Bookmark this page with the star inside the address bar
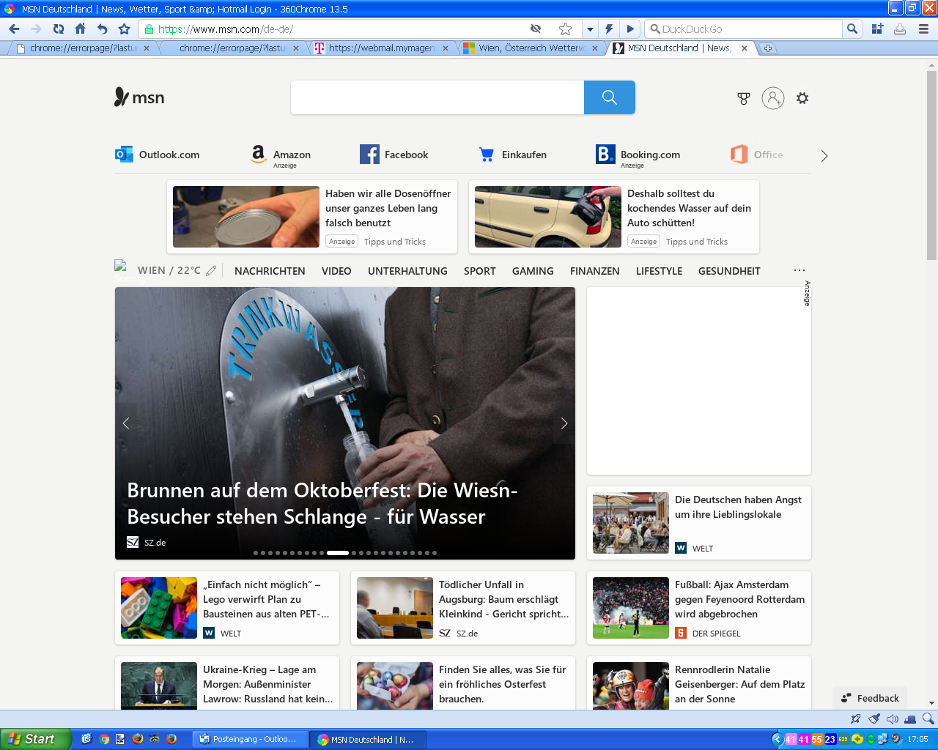The width and height of the screenshot is (938, 750). (x=565, y=29)
